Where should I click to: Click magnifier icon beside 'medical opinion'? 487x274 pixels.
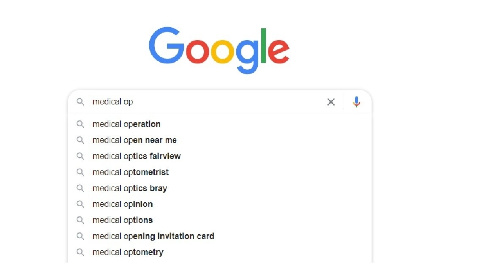pyautogui.click(x=80, y=204)
